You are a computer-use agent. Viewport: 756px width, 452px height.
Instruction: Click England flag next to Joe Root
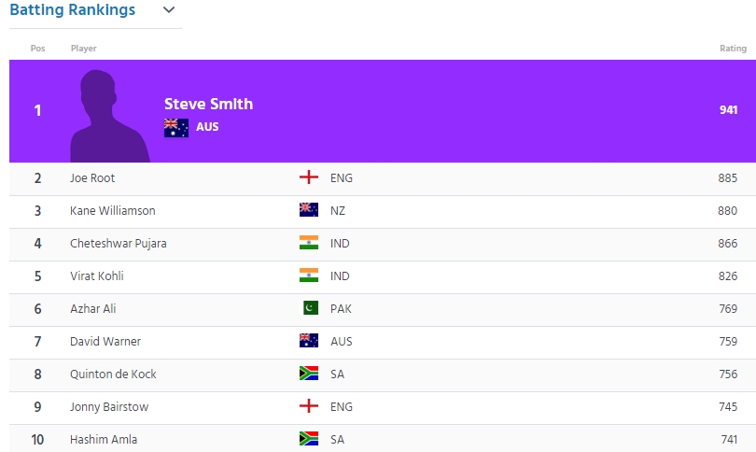click(x=308, y=177)
